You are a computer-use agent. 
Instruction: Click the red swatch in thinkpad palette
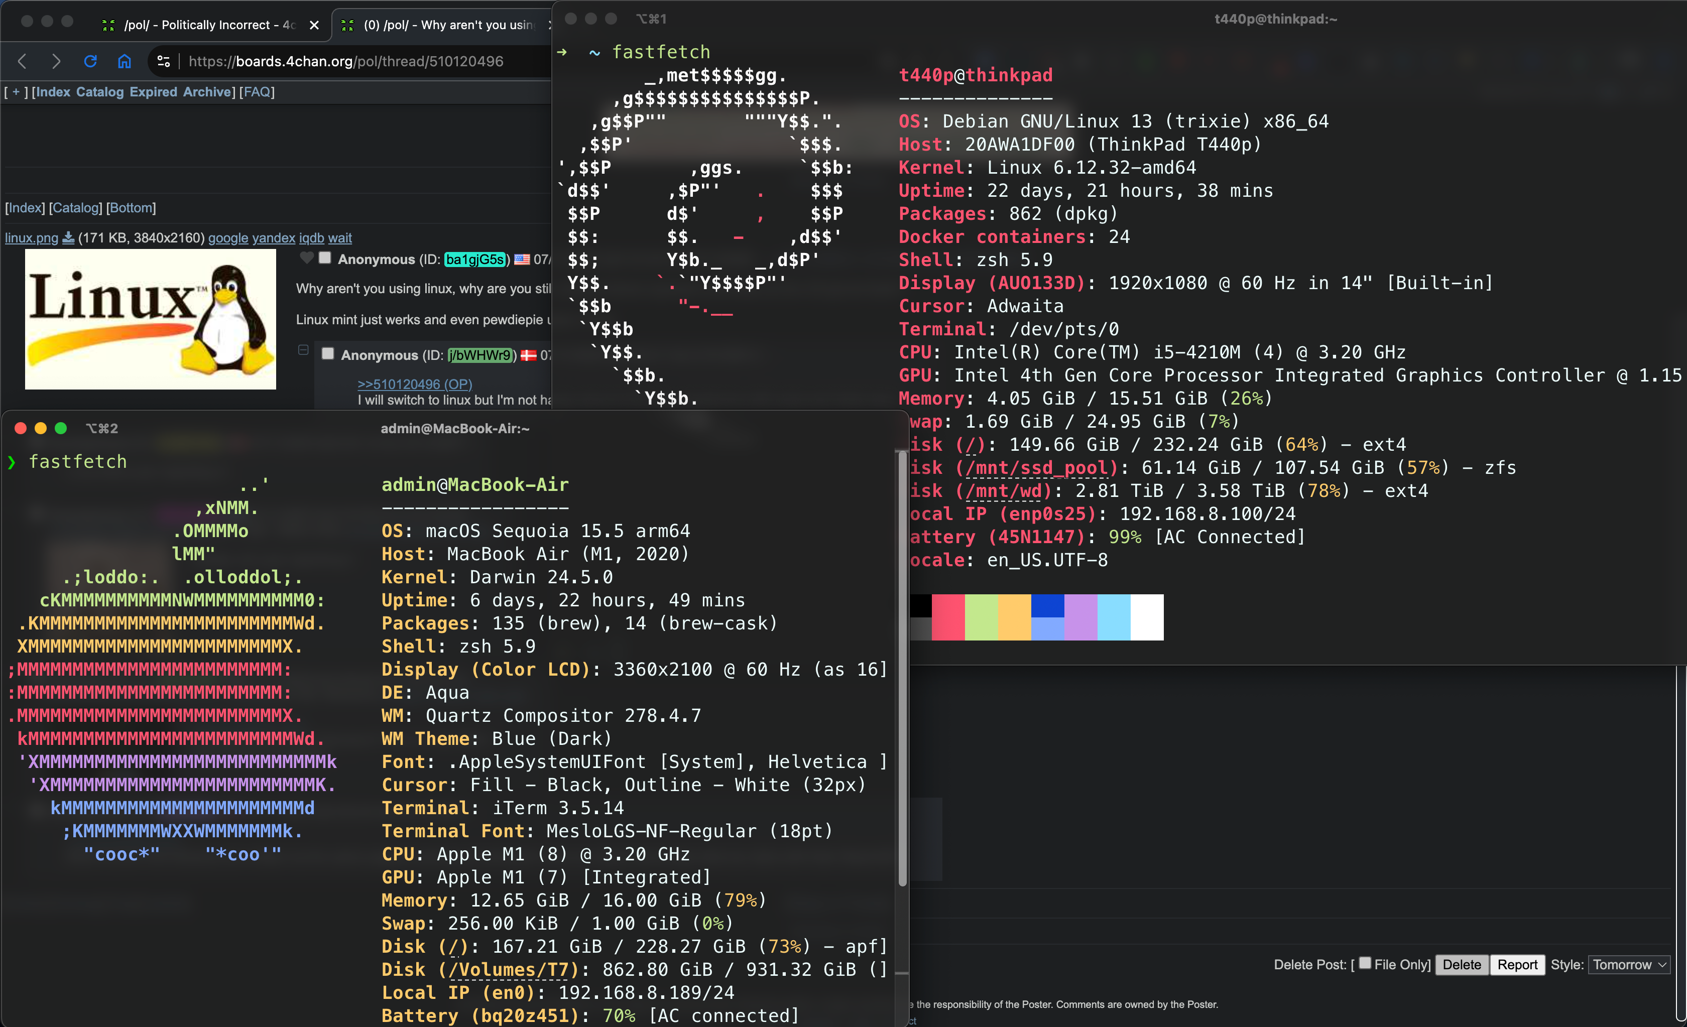pyautogui.click(x=948, y=617)
